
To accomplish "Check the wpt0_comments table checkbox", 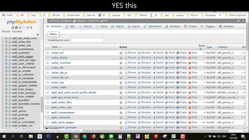I will (47, 117).
